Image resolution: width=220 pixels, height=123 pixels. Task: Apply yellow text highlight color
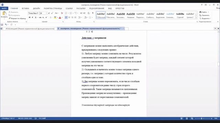55,17
